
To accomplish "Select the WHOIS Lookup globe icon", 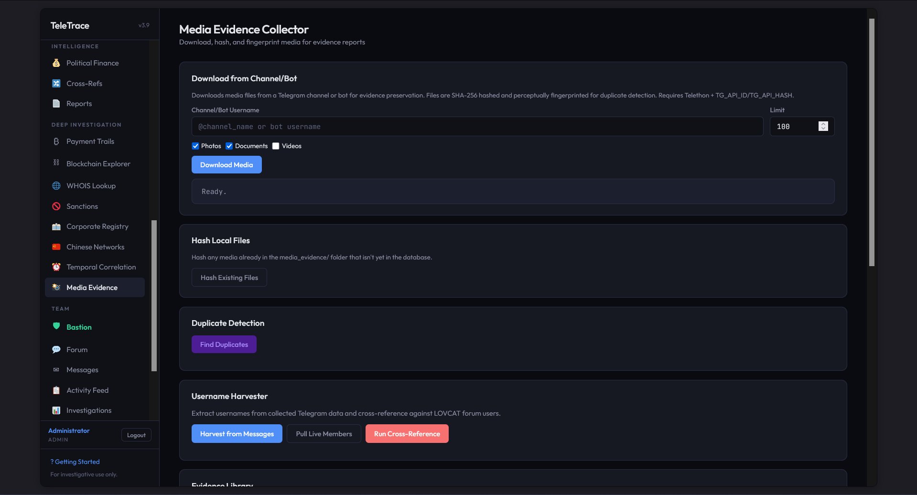I will click(x=56, y=186).
